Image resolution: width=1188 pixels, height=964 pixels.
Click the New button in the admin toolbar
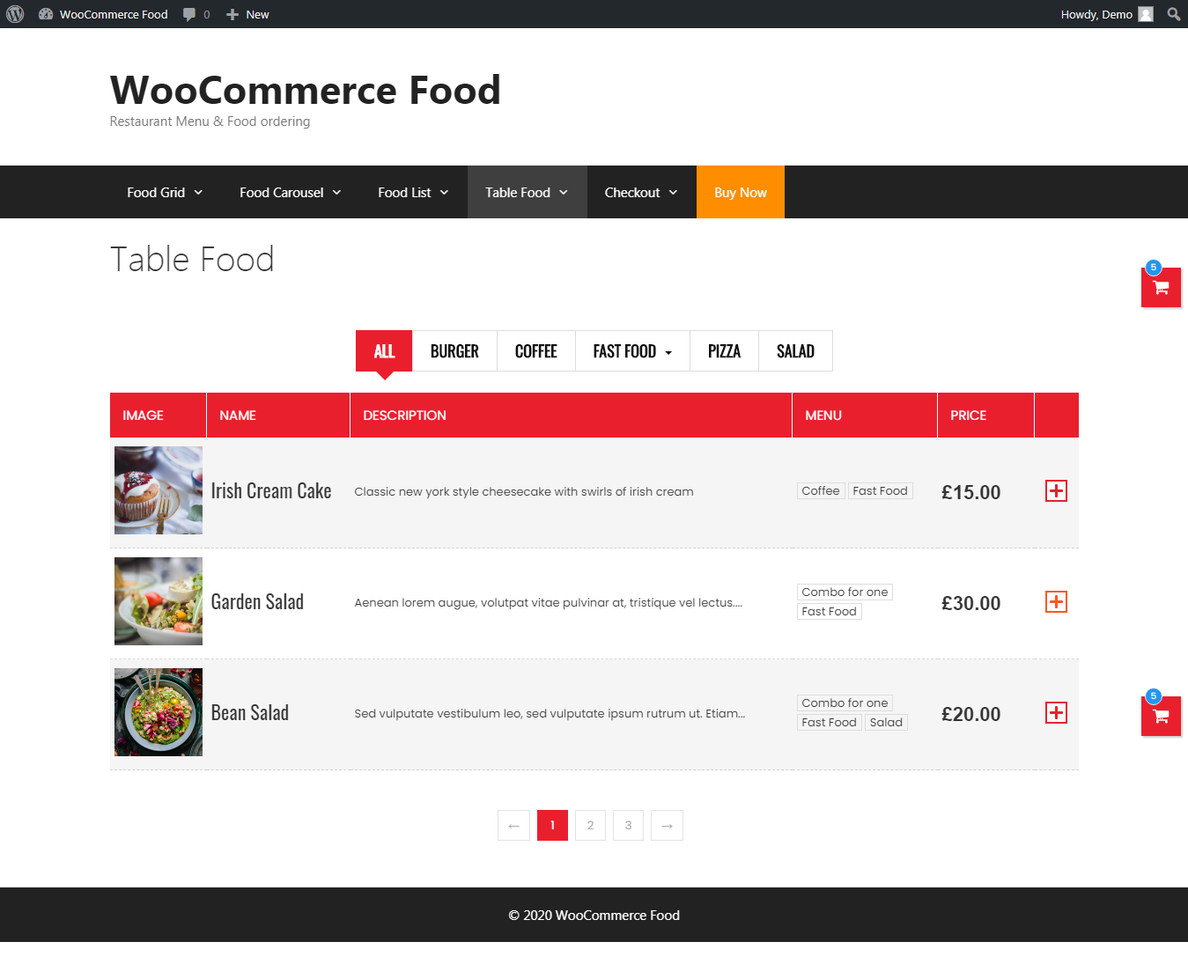click(247, 13)
